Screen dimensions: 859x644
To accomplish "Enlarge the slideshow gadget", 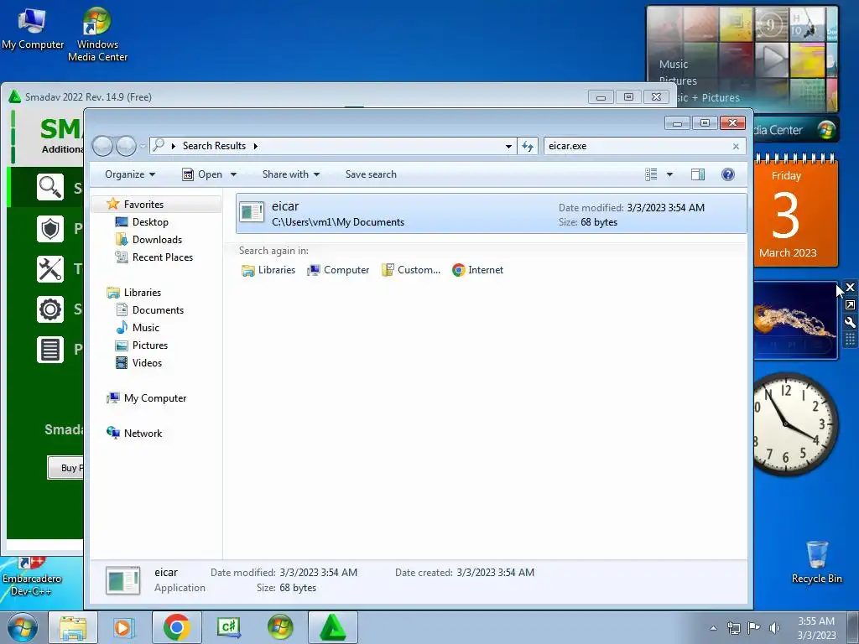I will (850, 305).
